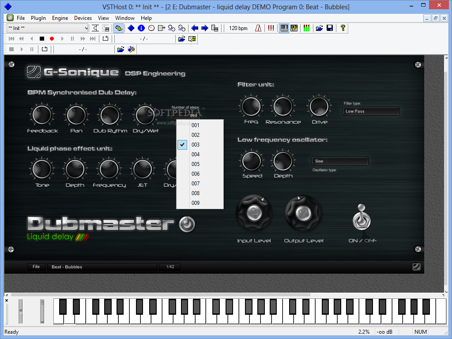Click the File button in plugin footer

click(36, 267)
